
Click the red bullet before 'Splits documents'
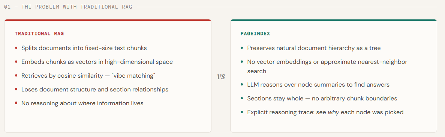(16, 48)
